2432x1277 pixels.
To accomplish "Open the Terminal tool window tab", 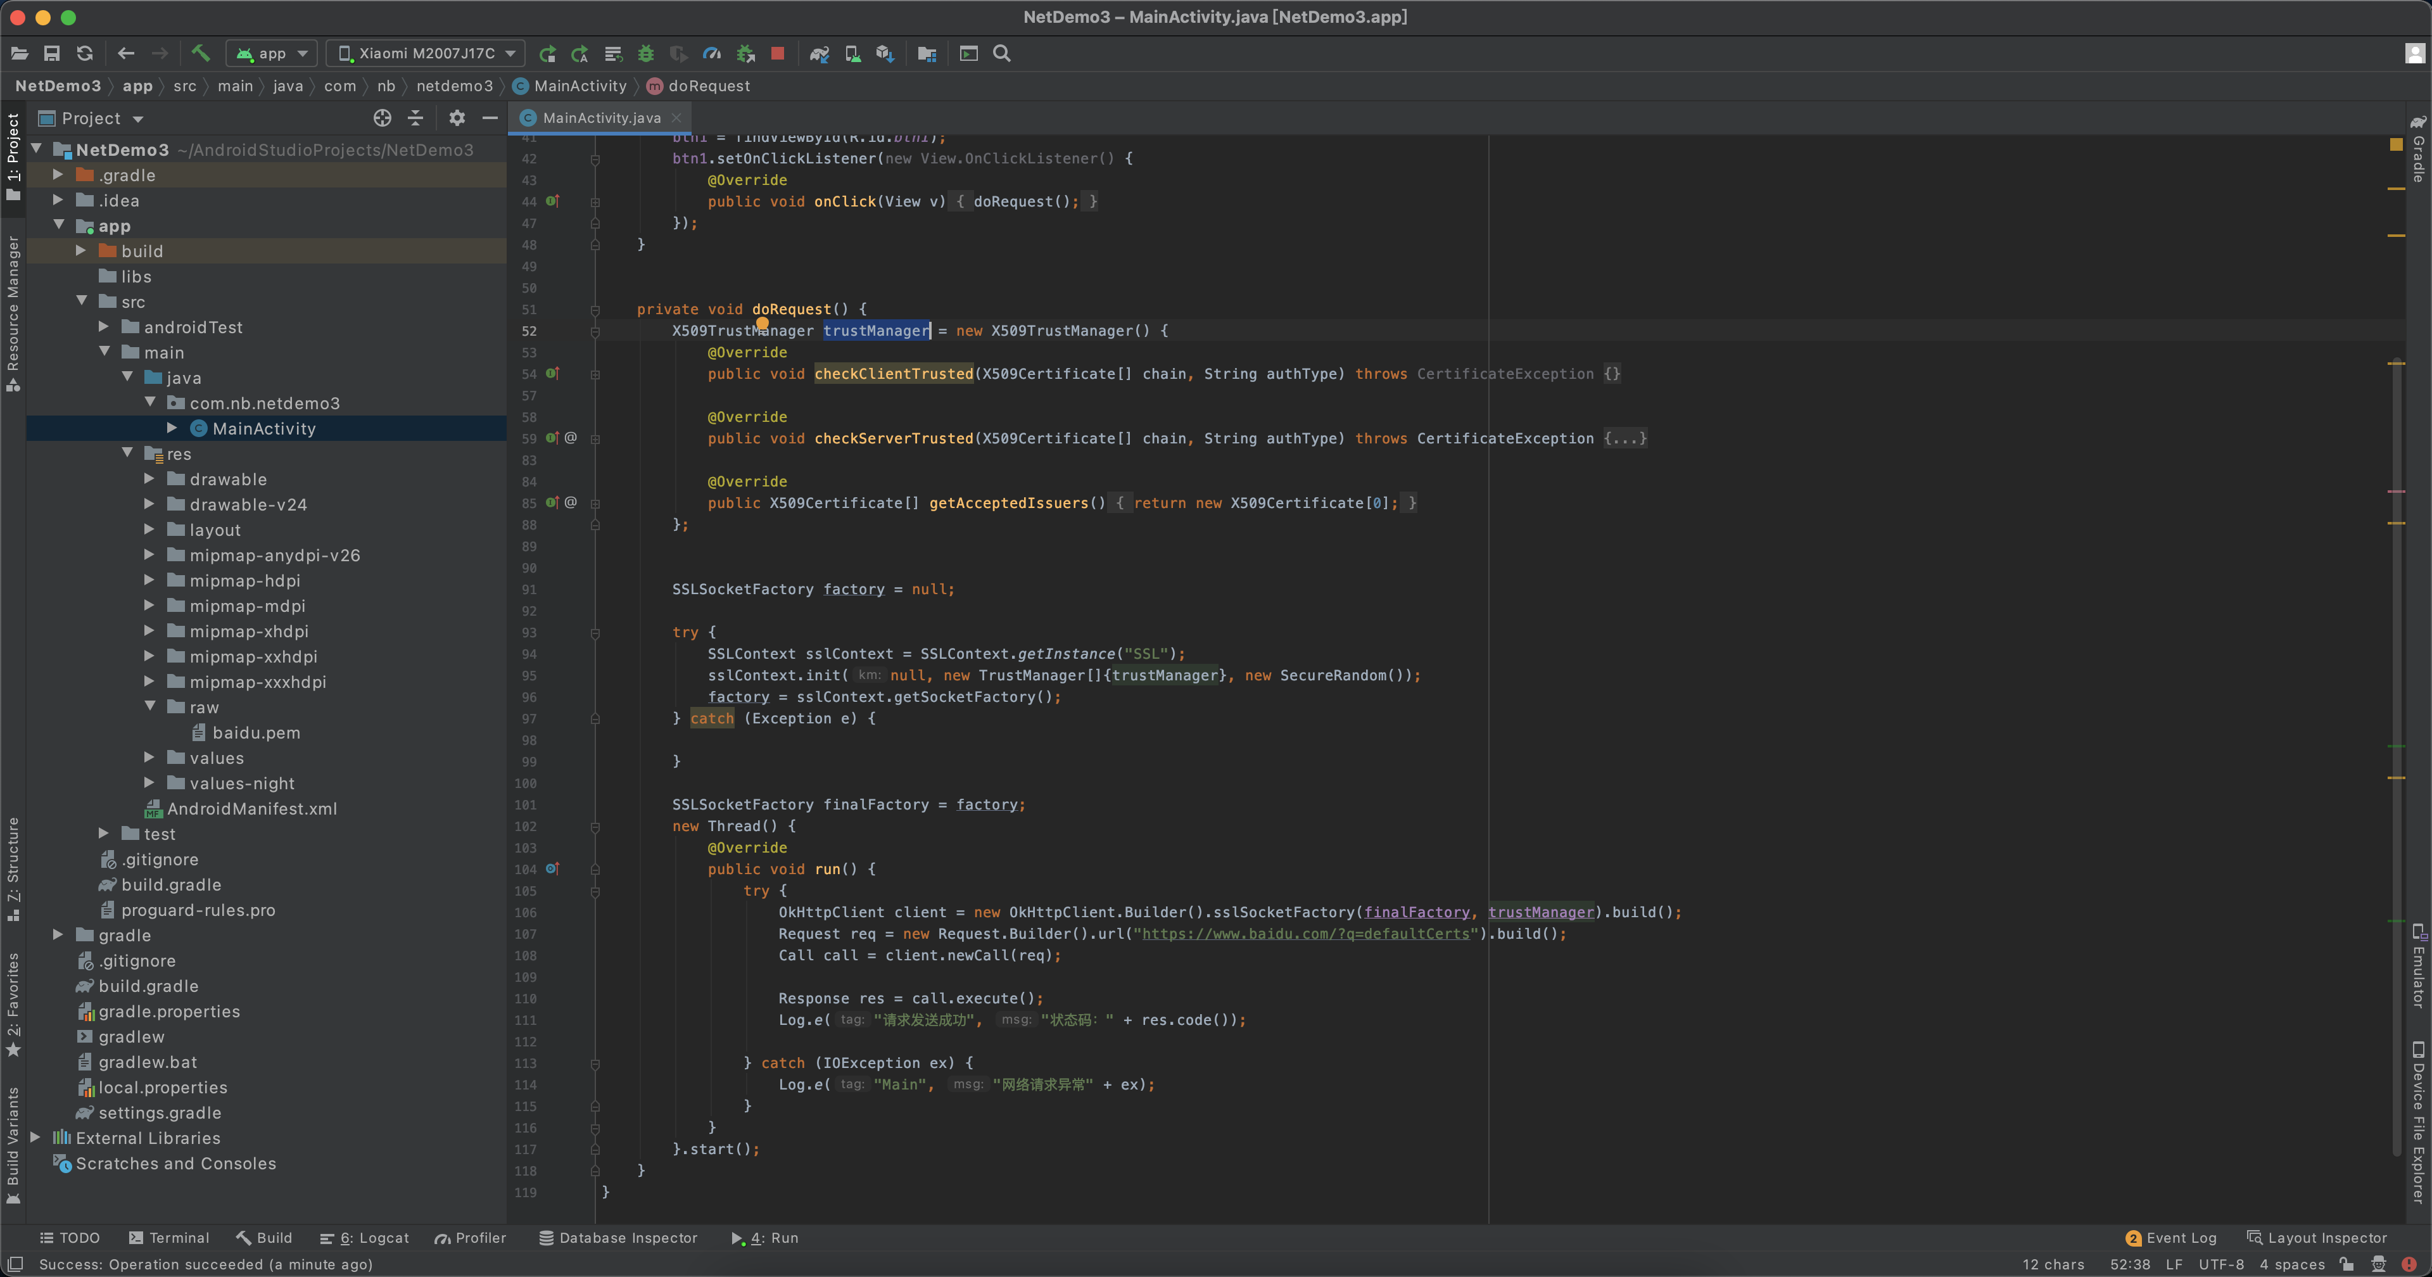I will click(x=169, y=1237).
